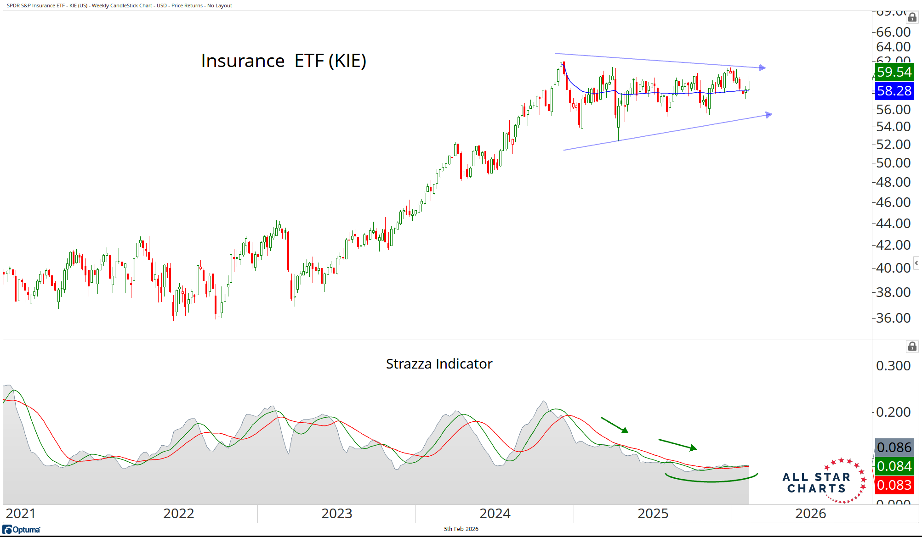922x537 pixels.
Task: Click the SPDR S&P Insurance ETF chart header
Action: click(120, 6)
